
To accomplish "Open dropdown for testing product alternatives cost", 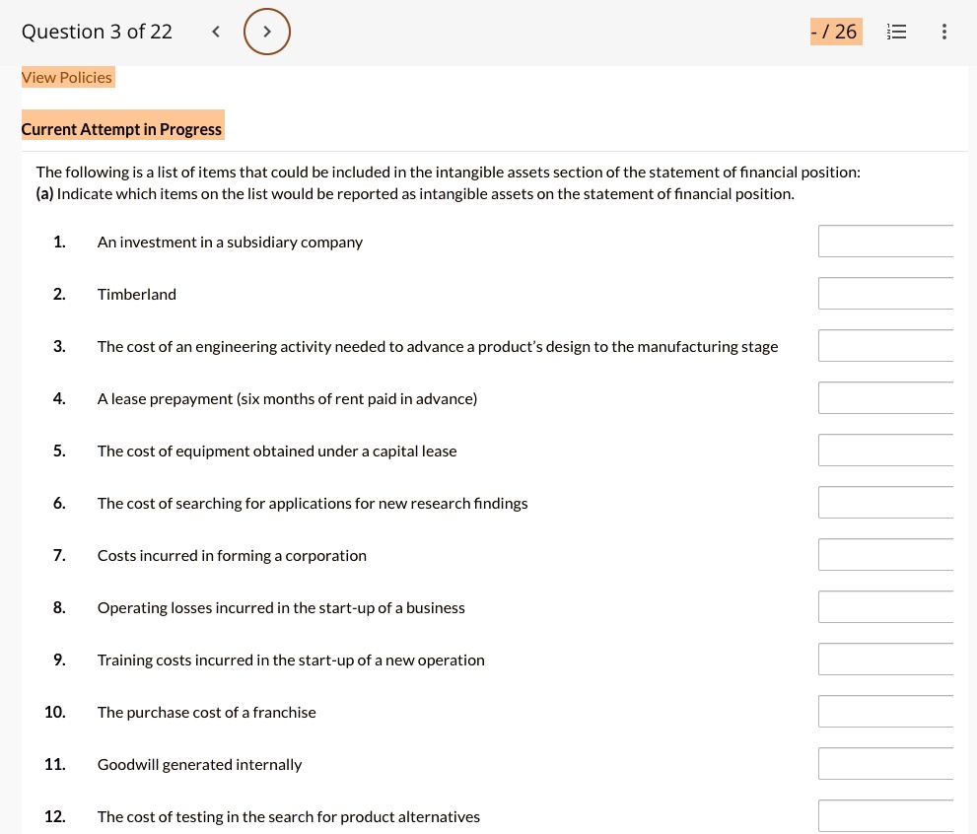I will tap(885, 816).
